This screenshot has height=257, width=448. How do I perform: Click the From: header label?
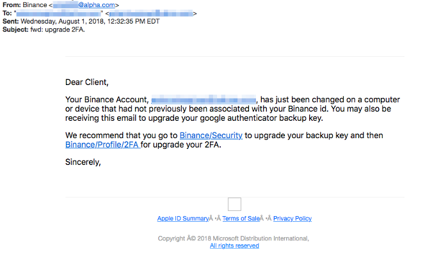[12, 5]
